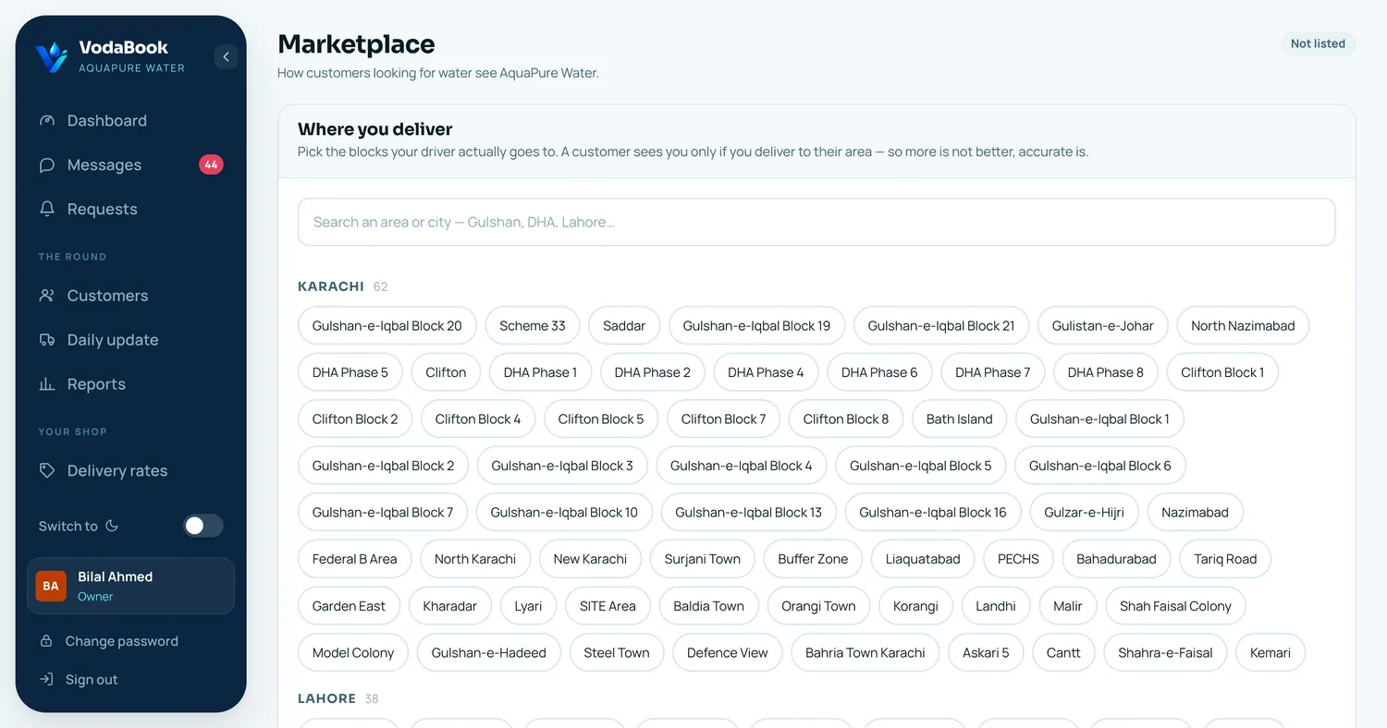Select the Kemari area chip

pos(1270,652)
